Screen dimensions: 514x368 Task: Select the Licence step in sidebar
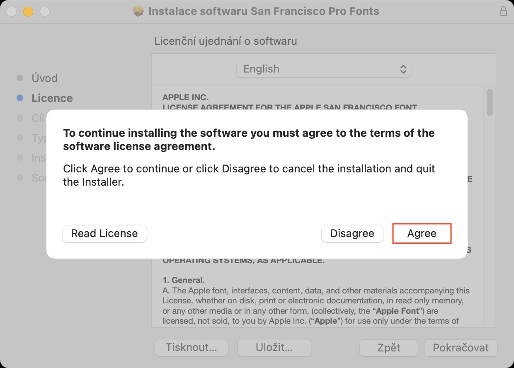[x=52, y=98]
